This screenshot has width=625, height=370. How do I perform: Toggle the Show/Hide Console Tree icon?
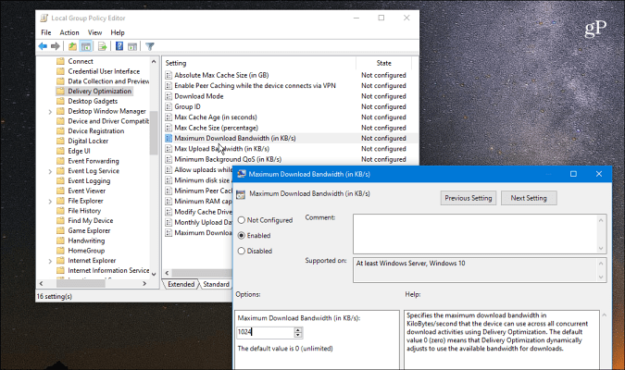pyautogui.click(x=86, y=46)
